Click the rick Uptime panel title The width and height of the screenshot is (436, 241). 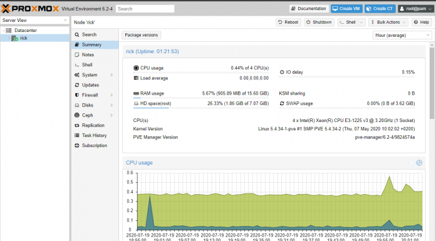pyautogui.click(x=152, y=51)
